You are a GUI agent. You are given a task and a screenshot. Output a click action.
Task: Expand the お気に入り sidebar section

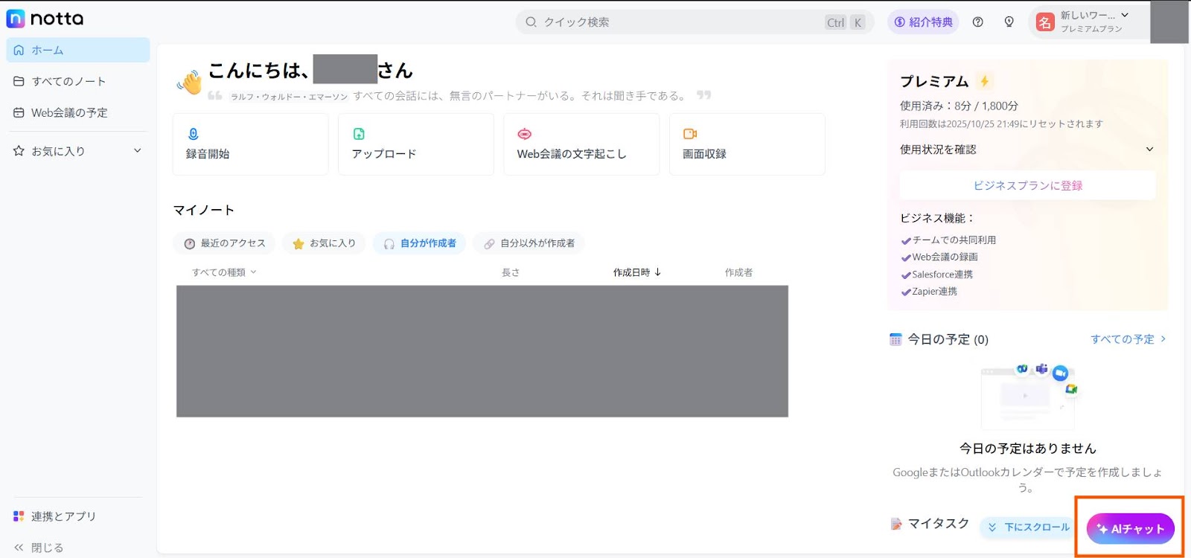137,151
